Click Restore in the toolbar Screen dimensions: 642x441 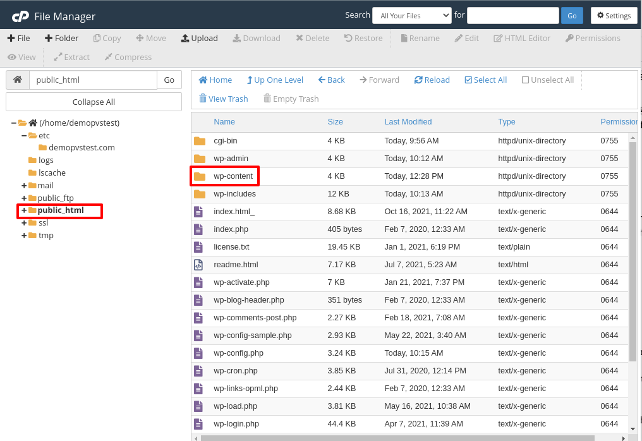[x=363, y=38]
